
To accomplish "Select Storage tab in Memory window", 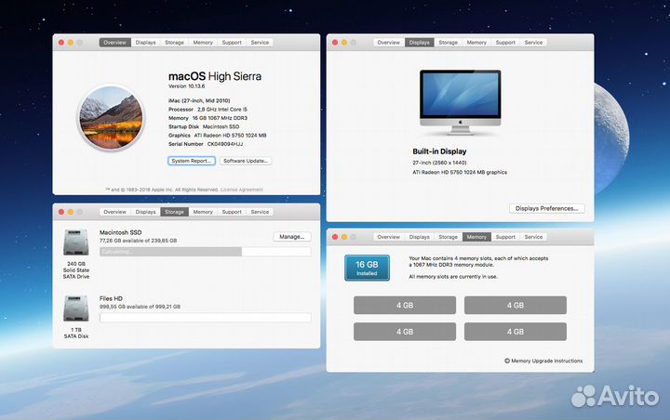I will (x=449, y=237).
